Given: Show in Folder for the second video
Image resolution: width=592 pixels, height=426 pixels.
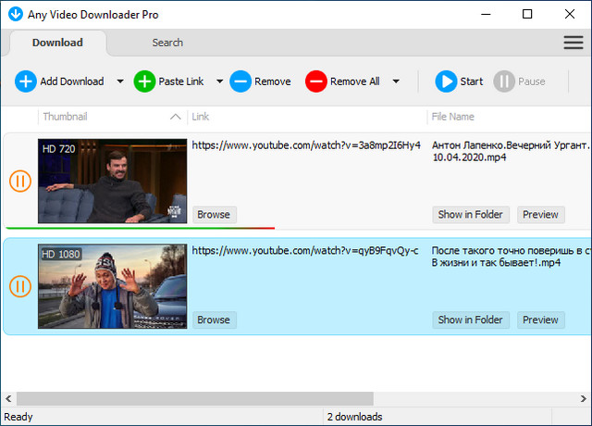Looking at the screenshot, I should pyautogui.click(x=470, y=320).
